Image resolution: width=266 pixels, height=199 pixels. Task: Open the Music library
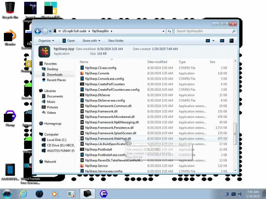click(x=51, y=102)
